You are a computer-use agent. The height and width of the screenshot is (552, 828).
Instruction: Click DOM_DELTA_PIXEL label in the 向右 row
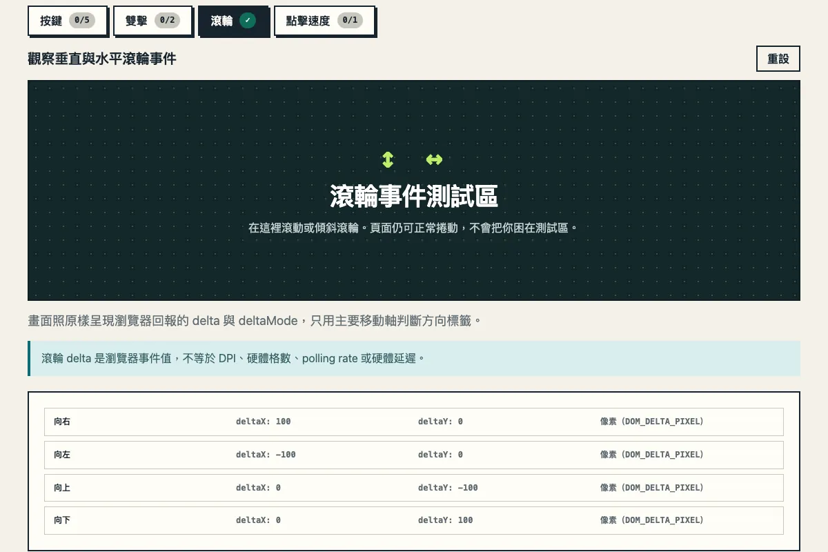[x=652, y=422]
